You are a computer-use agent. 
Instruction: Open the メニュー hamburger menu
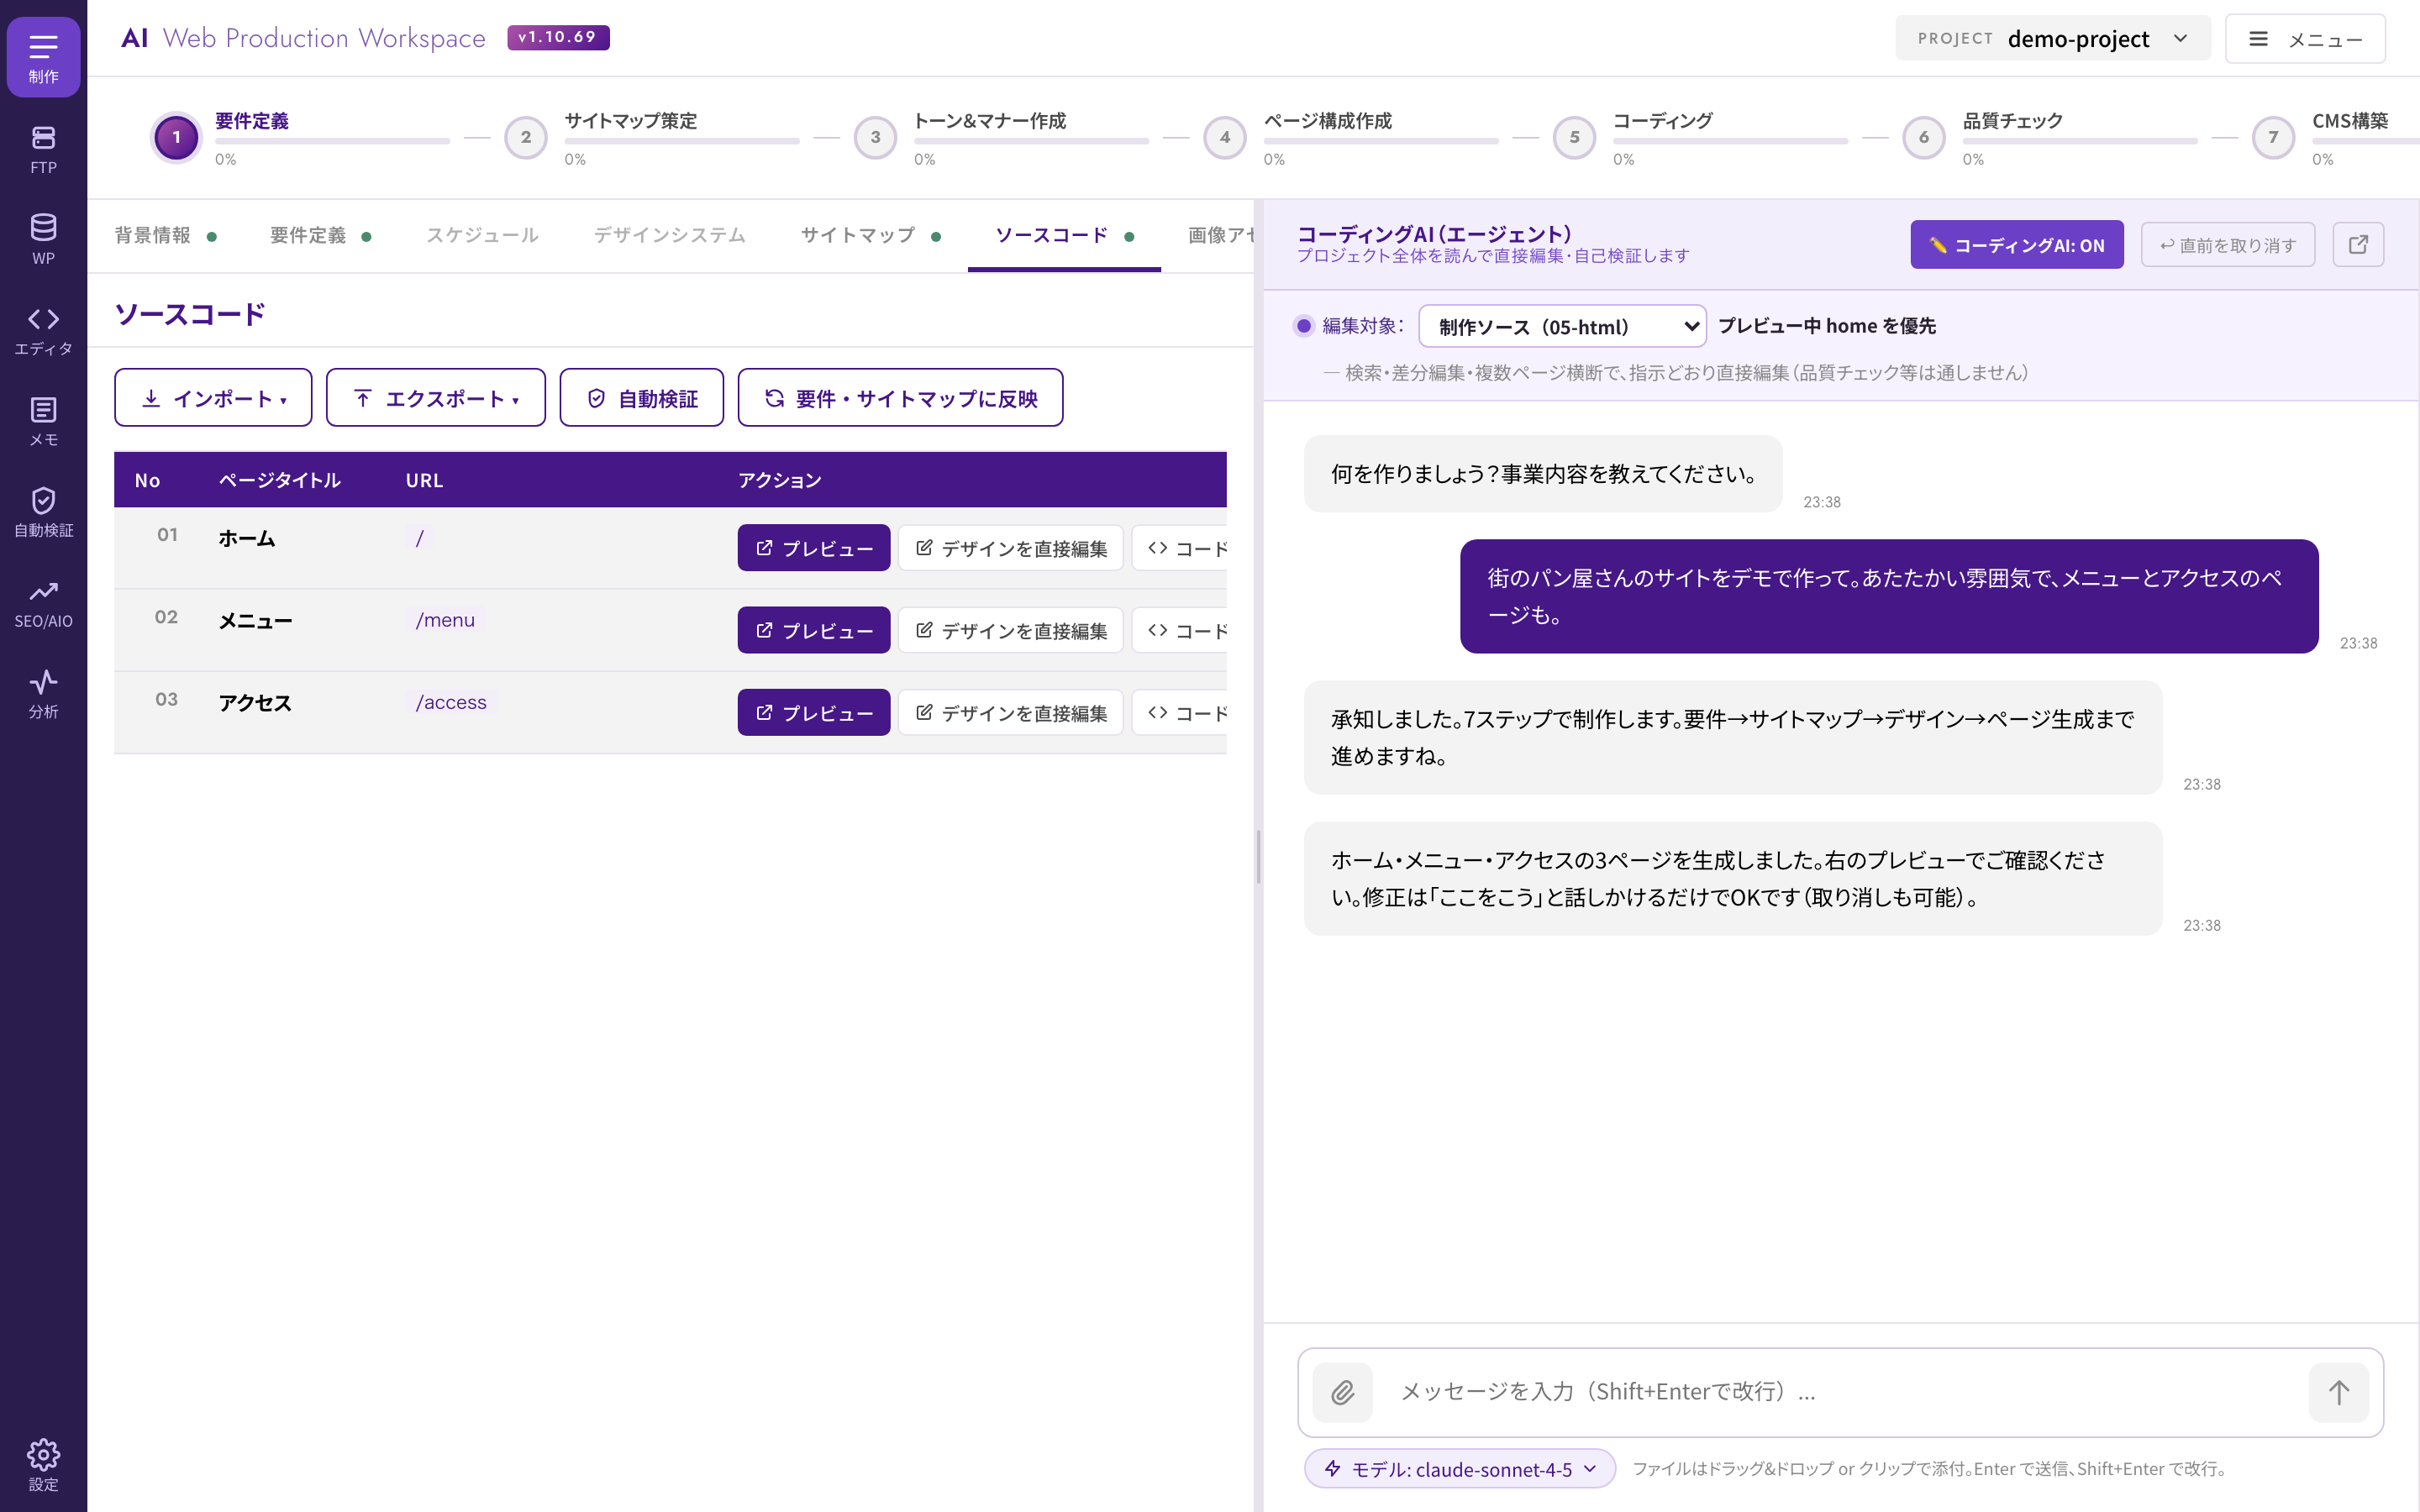point(2305,39)
